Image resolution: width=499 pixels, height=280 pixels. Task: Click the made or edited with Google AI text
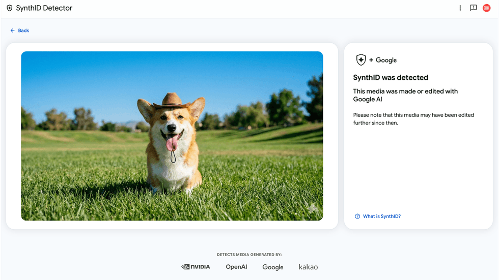click(x=405, y=95)
